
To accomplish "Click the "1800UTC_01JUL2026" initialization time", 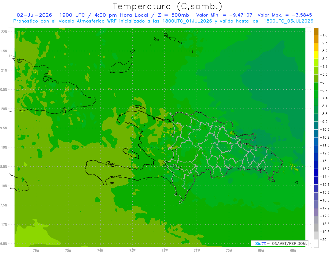I will pos(187,21).
